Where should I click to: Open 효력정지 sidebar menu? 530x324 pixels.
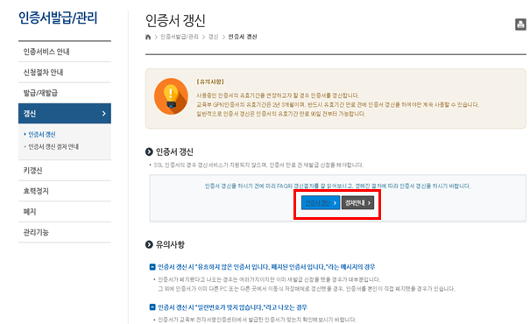[65, 191]
